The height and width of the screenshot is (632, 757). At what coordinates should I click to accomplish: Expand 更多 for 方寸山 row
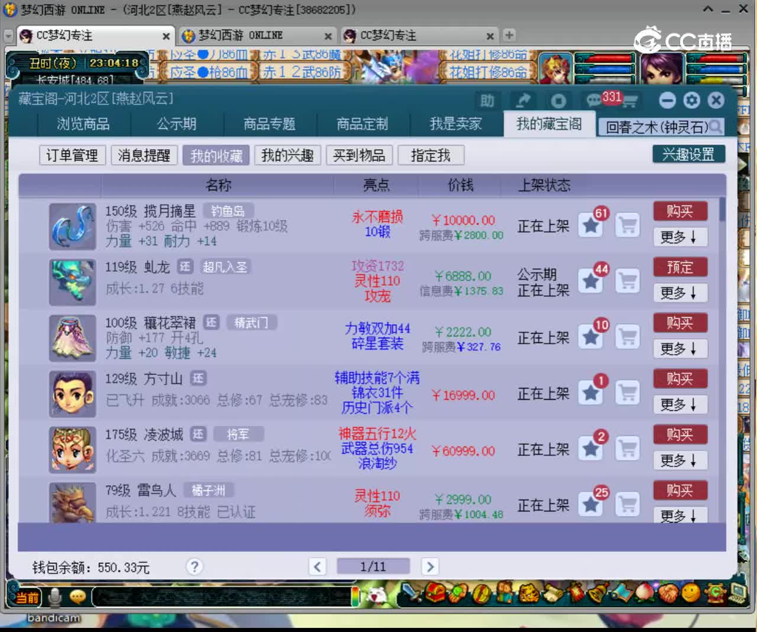coord(680,405)
